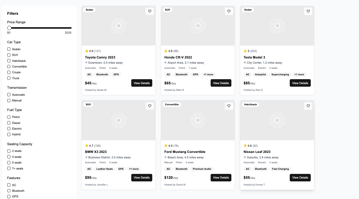This screenshot has width=359, height=199.
Task: Click the location pin icon beside Suburbs
Action: coord(245,157)
